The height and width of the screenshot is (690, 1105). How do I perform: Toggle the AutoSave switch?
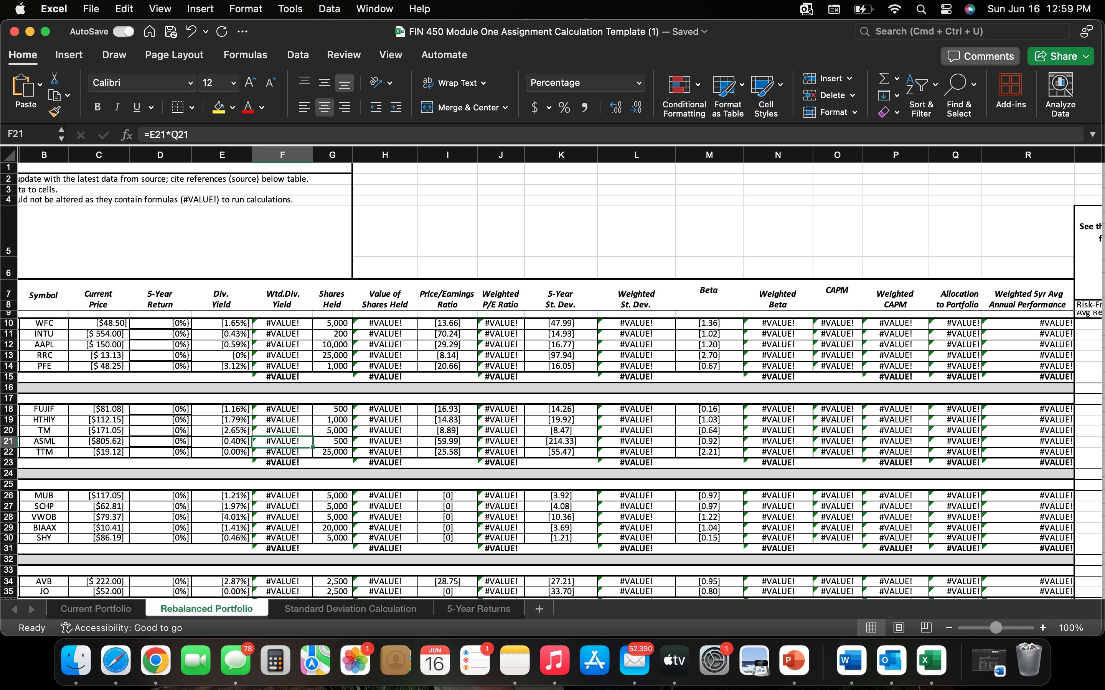pos(123,31)
